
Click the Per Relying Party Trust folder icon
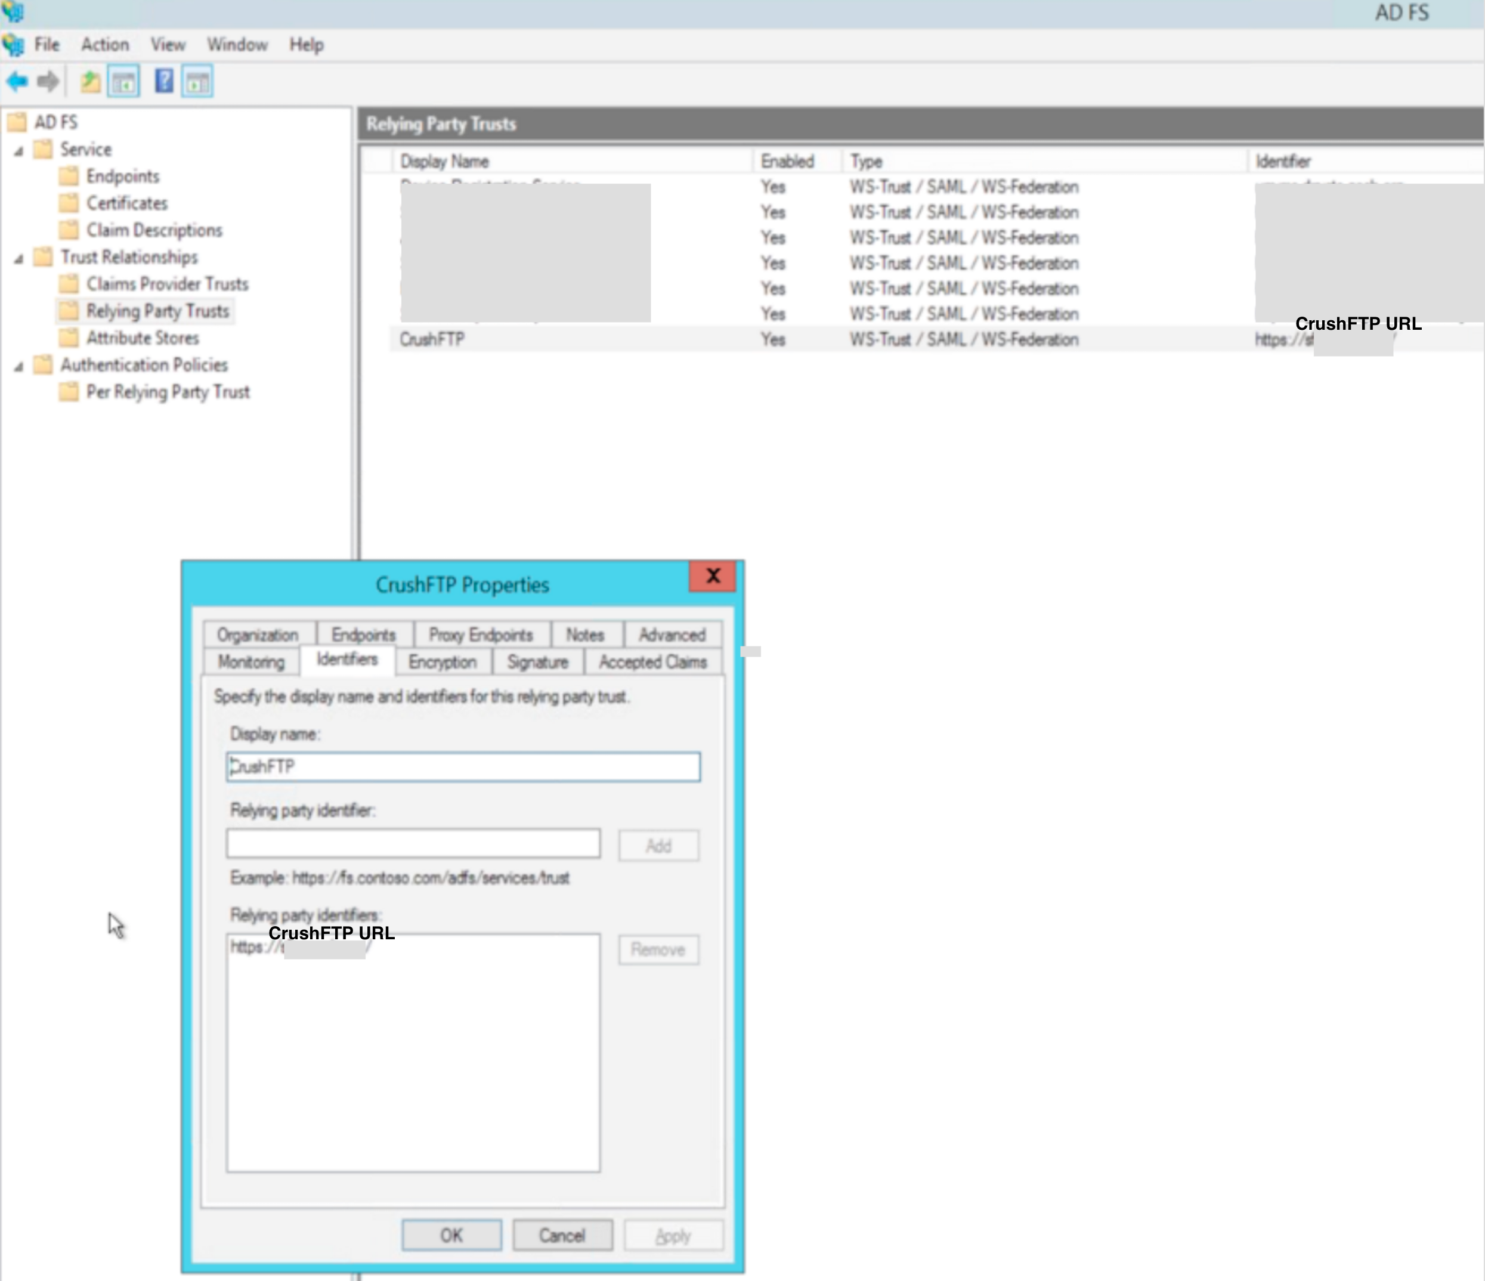[70, 391]
